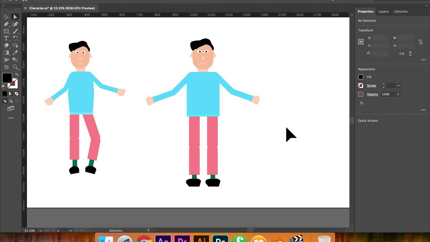Select the Eraser tool
Viewport: 430px width, 242px height.
pyautogui.click(x=6, y=45)
